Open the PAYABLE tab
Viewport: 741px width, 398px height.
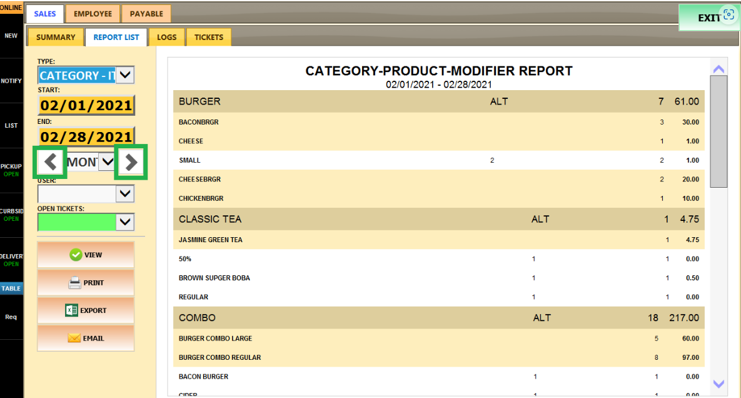tap(146, 14)
